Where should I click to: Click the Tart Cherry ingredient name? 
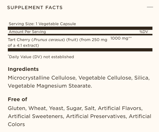coord(18,40)
